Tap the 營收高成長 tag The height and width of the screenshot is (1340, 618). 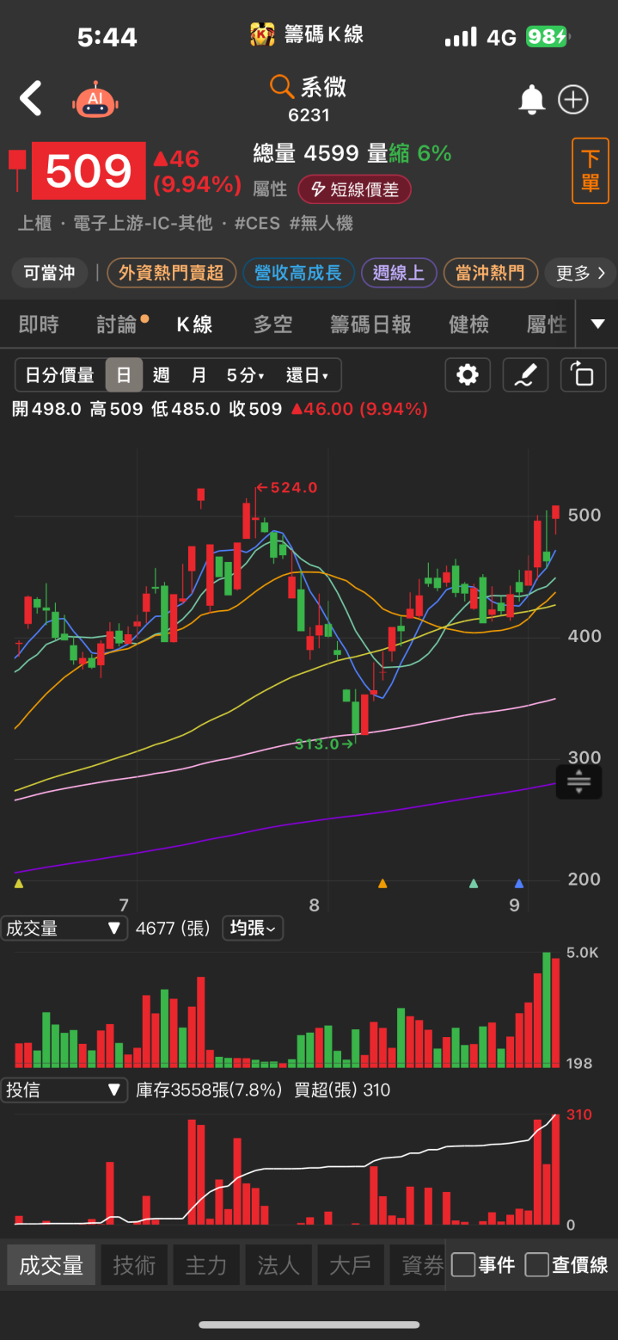coord(298,273)
